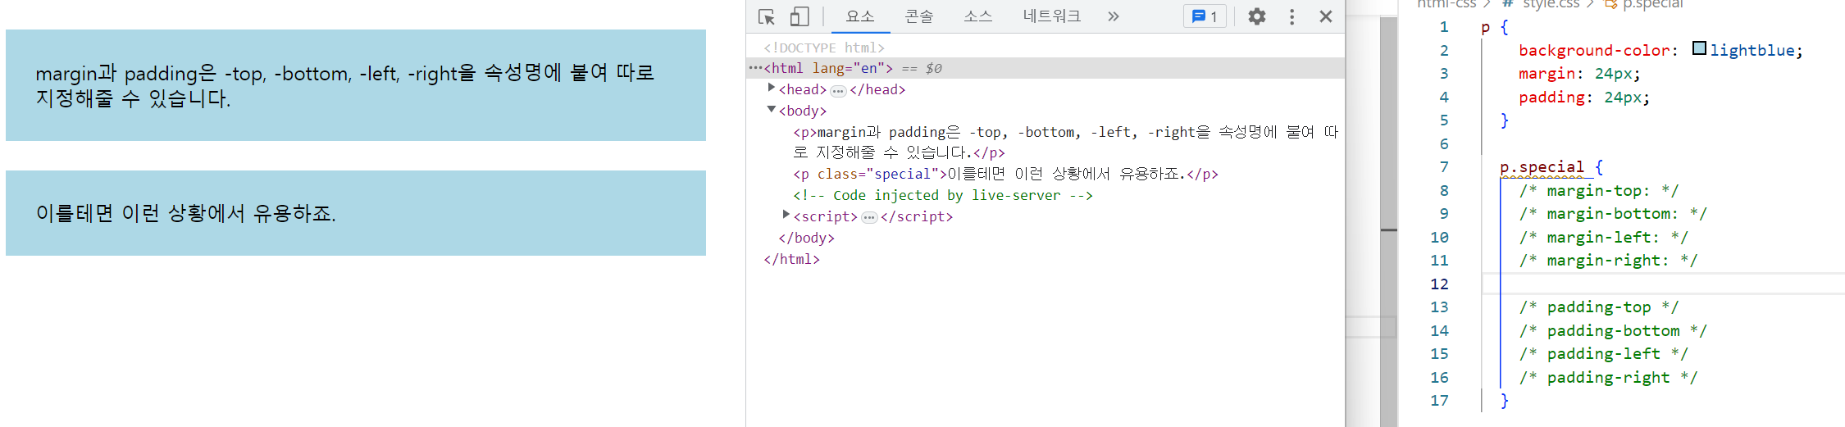The image size is (1845, 427).
Task: Click the '/* margin-top: */' comment
Action: pyautogui.click(x=1598, y=191)
